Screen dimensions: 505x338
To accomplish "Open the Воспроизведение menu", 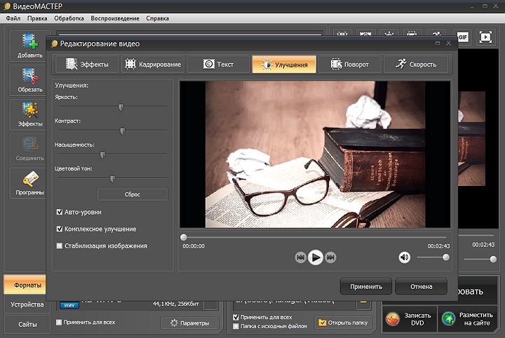I will [x=115, y=18].
